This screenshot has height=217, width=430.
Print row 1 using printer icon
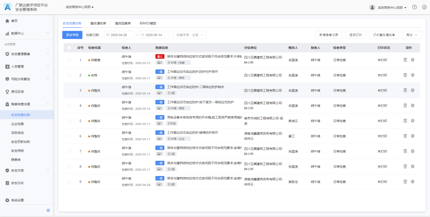click(x=412, y=60)
